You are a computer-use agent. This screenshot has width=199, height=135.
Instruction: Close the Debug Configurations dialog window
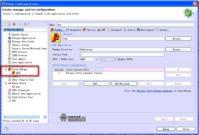tap(195, 4)
